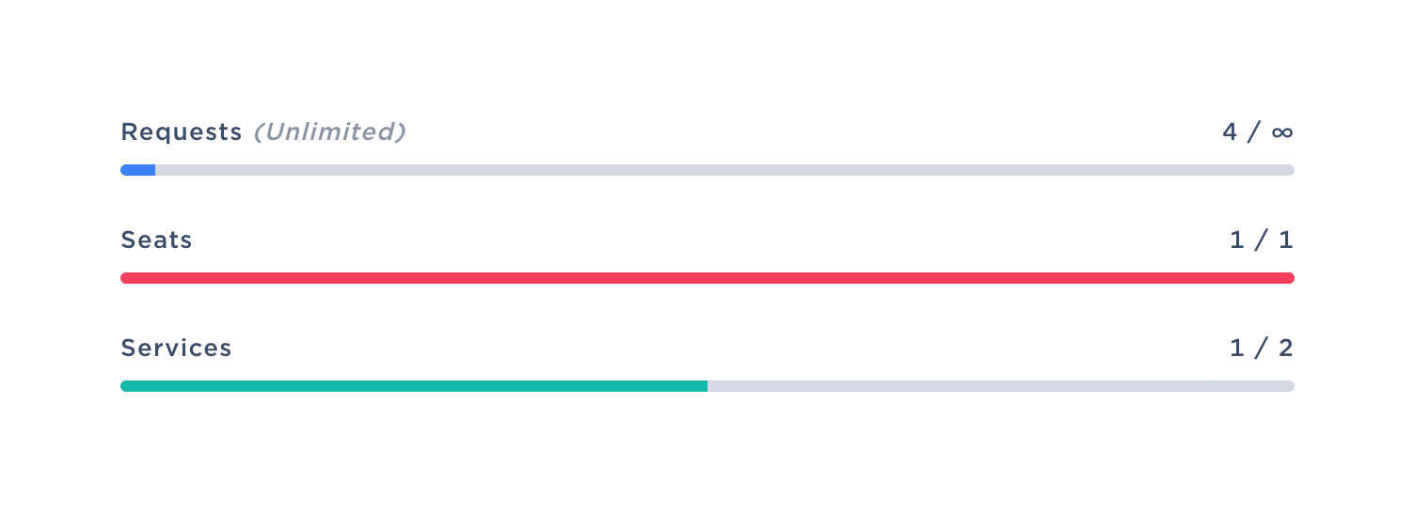1415x512 pixels.
Task: Click the 1 / 2 Services count
Action: pos(1262,349)
